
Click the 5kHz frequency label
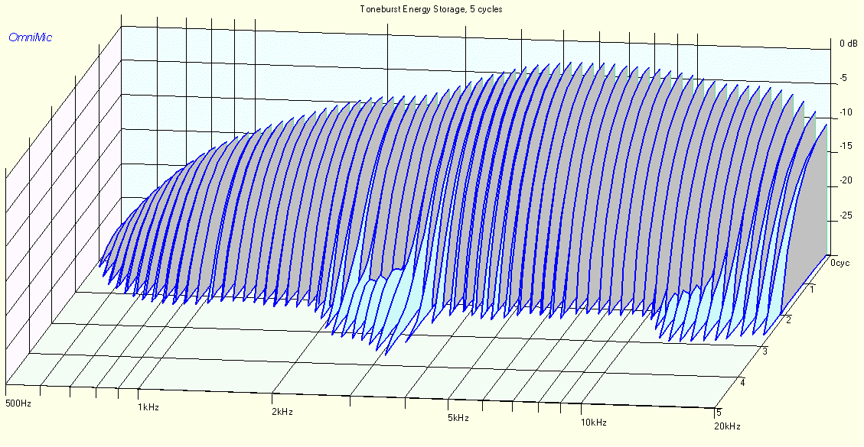[458, 418]
